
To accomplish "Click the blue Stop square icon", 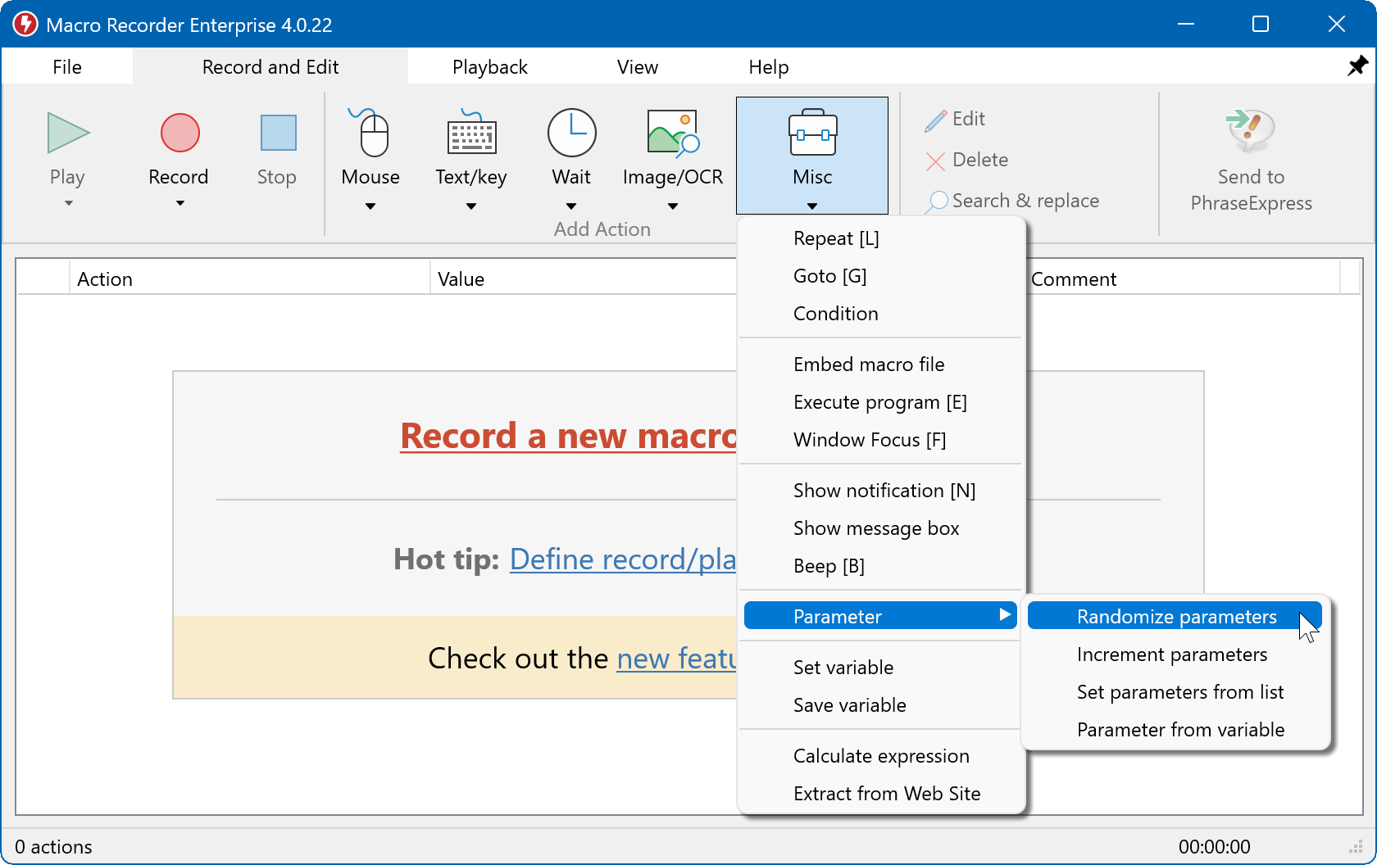I will (278, 133).
